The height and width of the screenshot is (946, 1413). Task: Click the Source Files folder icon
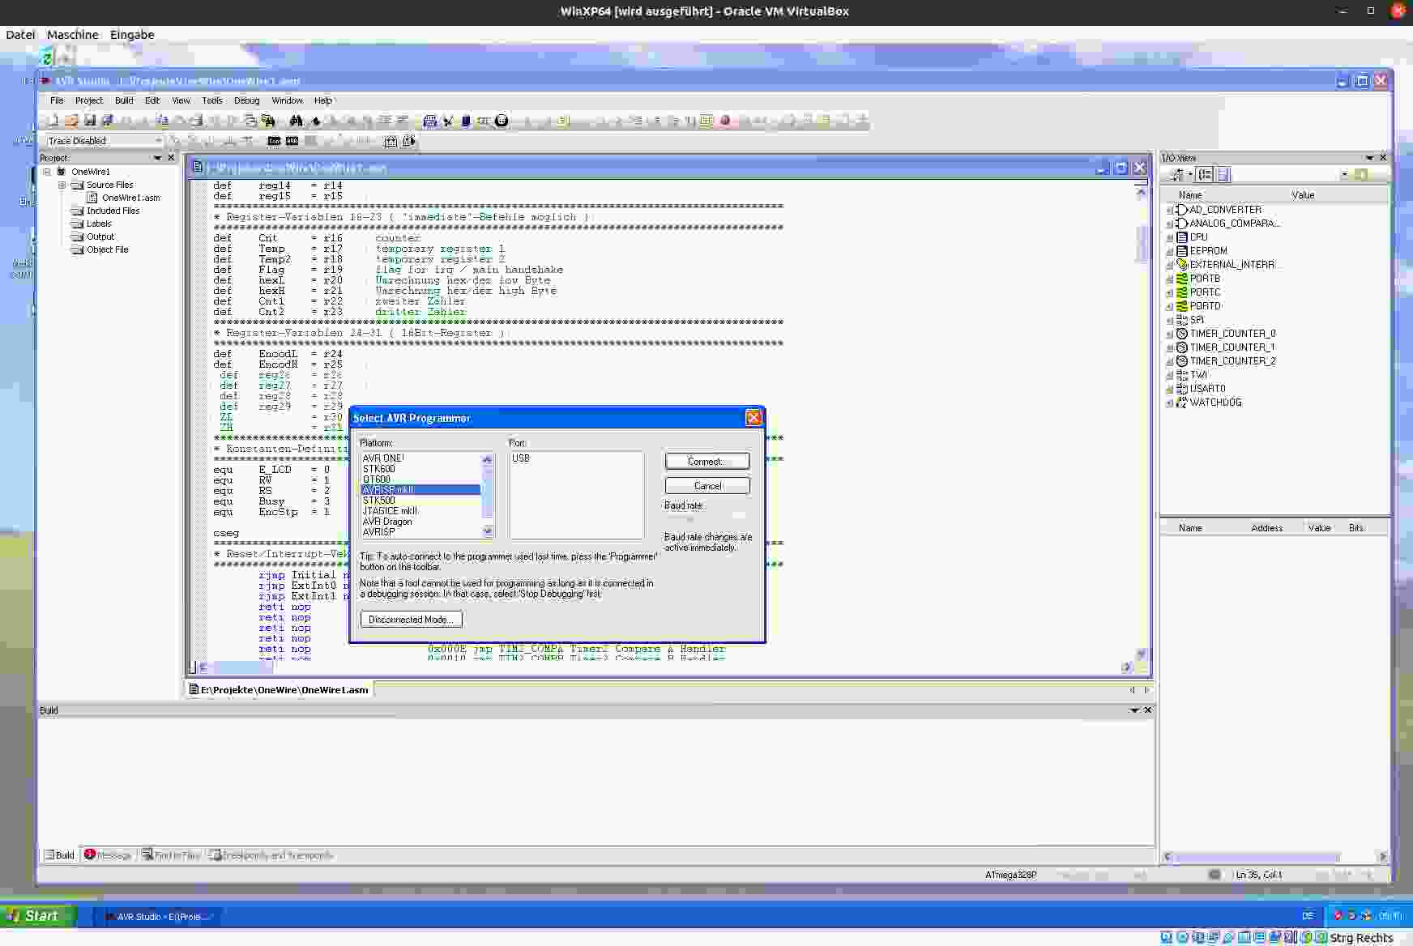pos(78,185)
